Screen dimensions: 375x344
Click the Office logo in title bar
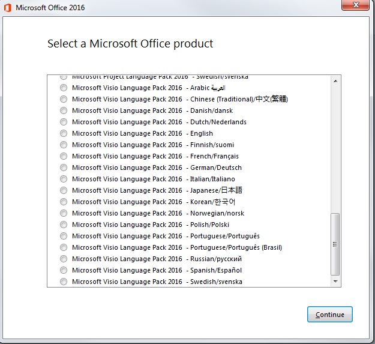(8, 8)
